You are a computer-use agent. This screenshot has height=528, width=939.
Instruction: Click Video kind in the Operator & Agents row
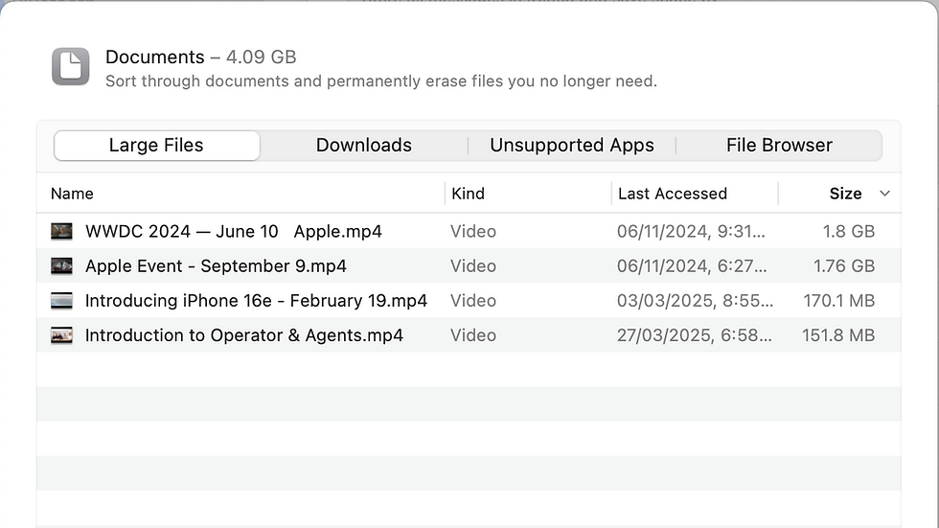pos(473,335)
